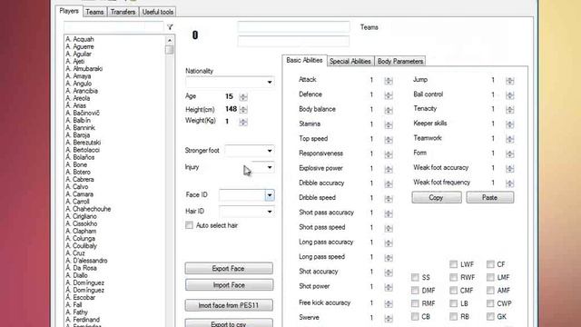The height and width of the screenshot is (327, 581).
Task: Select player A. Chahechouhe in list
Action: (88, 209)
